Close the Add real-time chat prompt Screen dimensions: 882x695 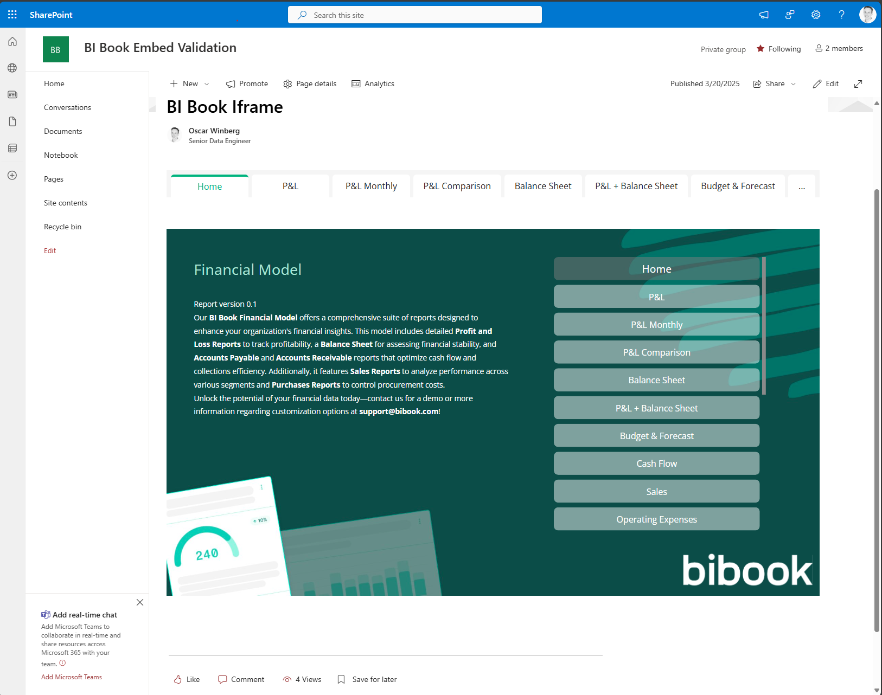(x=140, y=602)
